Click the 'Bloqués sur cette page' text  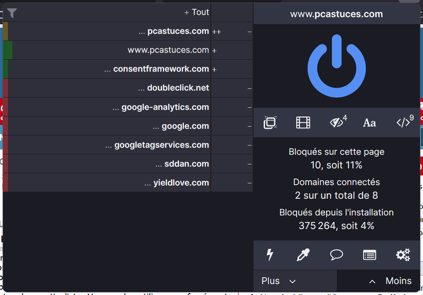pos(336,152)
